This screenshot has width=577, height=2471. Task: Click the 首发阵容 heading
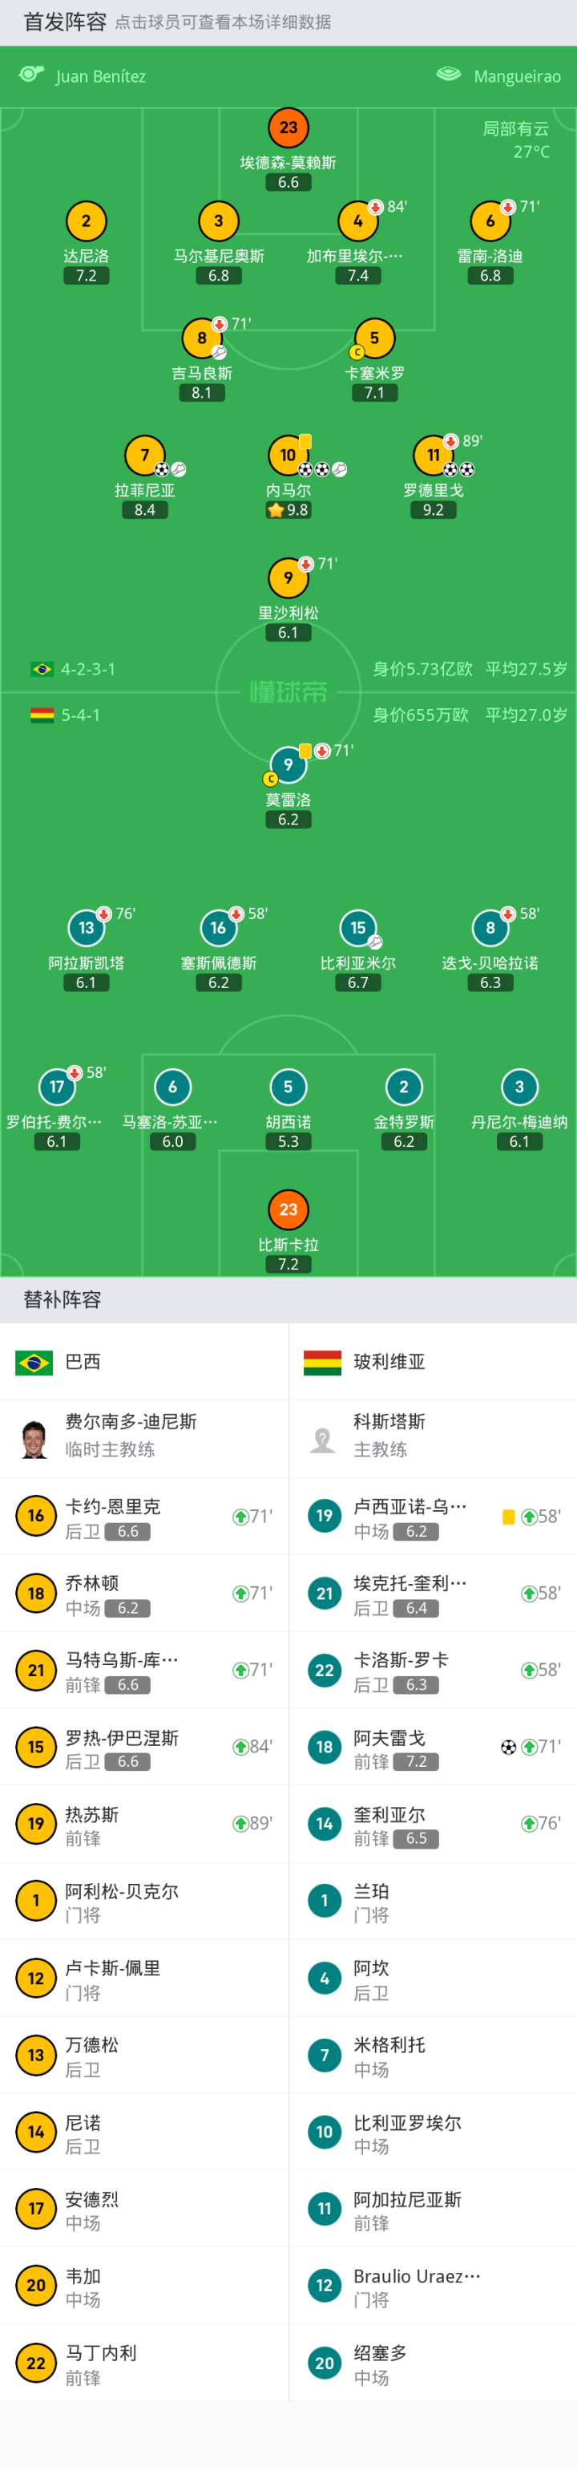65,22
